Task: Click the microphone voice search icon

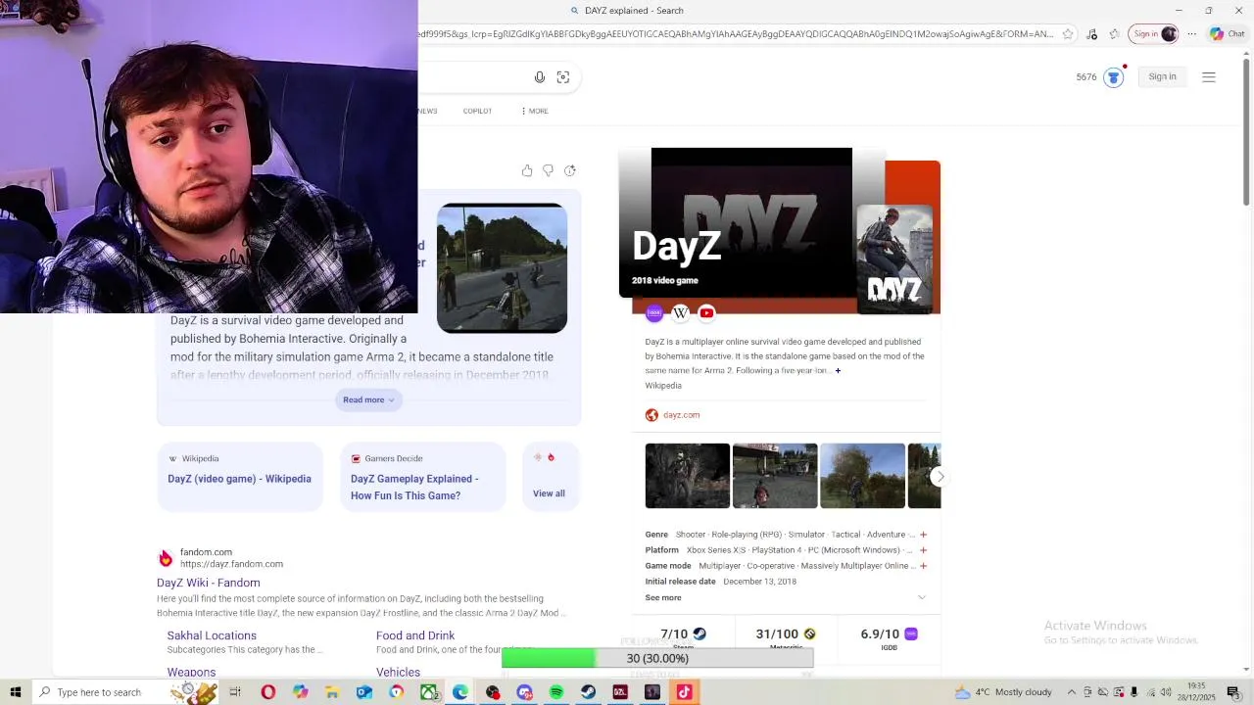Action: point(540,77)
